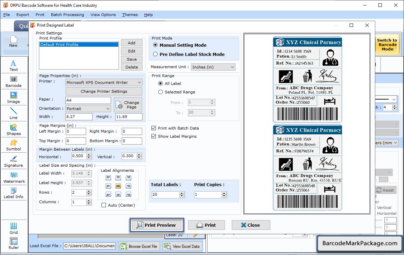Open the File menu
Viewport: 404px width, 255px height.
point(6,15)
